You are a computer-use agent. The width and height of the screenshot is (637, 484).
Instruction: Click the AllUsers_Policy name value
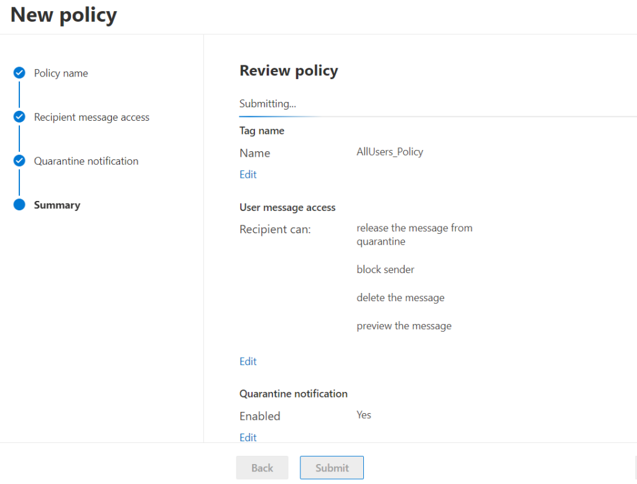click(x=389, y=152)
